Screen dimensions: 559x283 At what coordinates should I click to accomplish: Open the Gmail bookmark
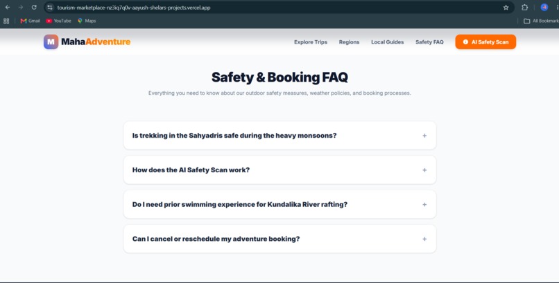31,21
